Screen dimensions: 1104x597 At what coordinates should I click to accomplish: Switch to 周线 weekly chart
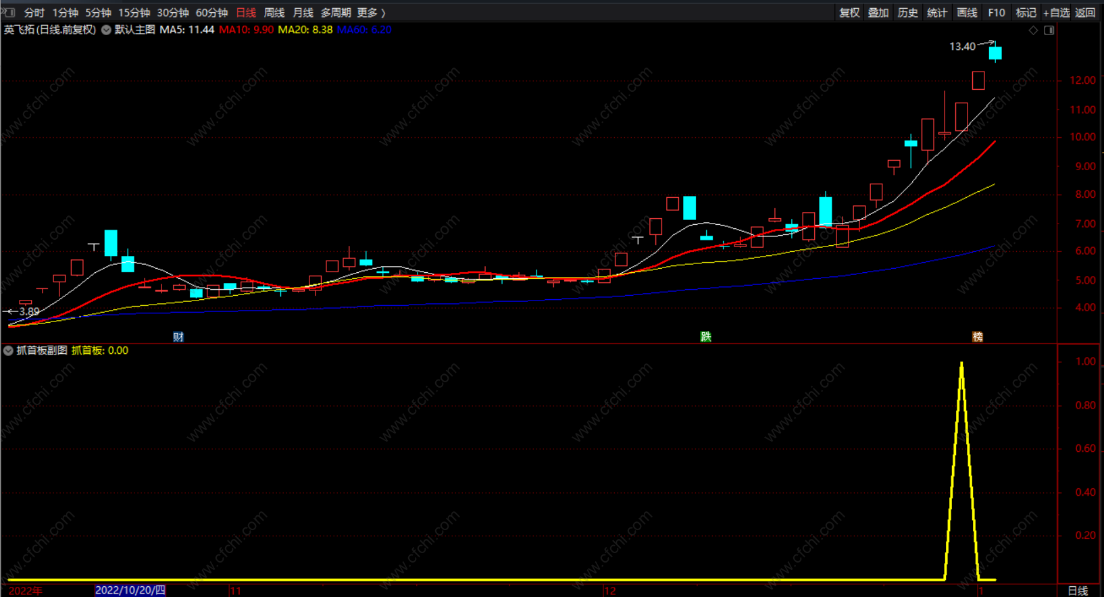(274, 13)
